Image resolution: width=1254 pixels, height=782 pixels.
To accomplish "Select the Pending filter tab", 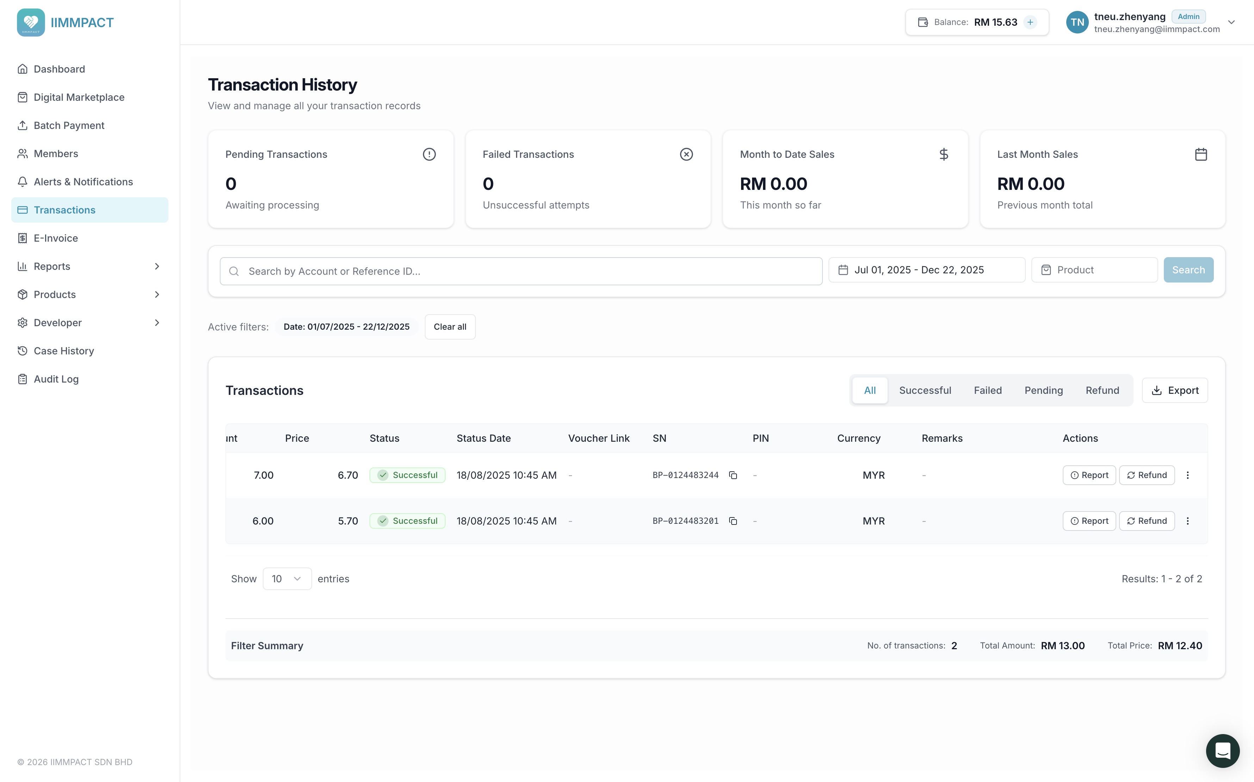I will tap(1044, 390).
